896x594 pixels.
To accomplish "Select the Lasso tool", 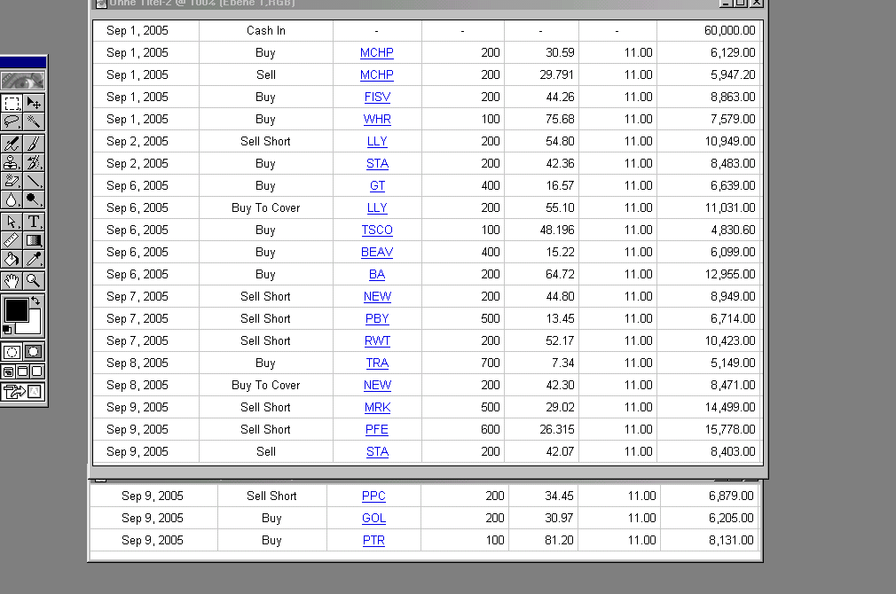I will click(12, 121).
